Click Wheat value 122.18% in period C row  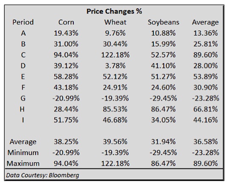pos(115,55)
